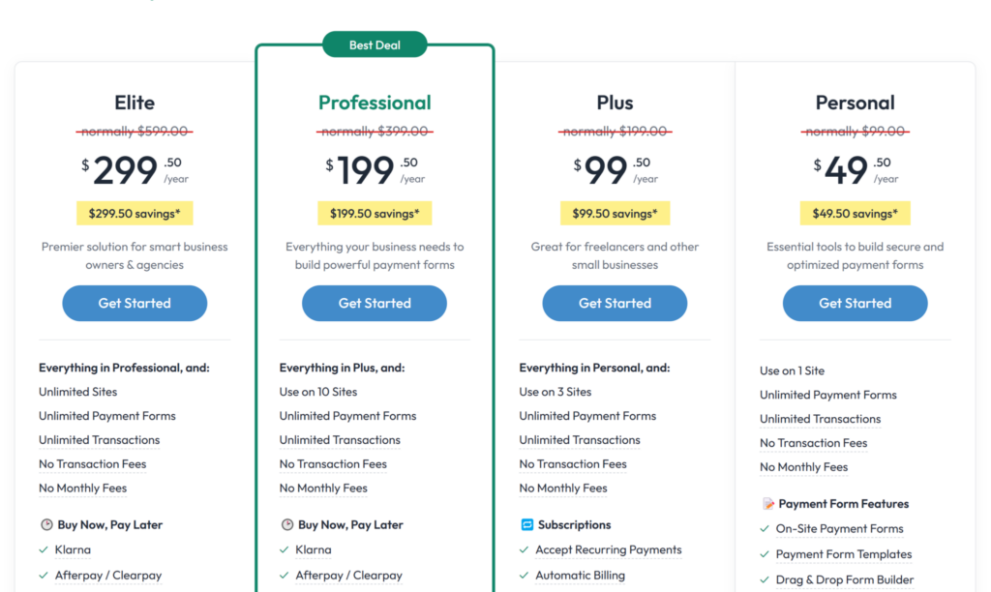Click the Payment Form Features notepad icon
This screenshot has width=991, height=592.
tap(768, 504)
